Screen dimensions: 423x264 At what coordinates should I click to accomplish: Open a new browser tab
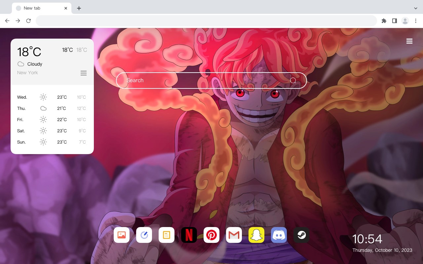(79, 8)
